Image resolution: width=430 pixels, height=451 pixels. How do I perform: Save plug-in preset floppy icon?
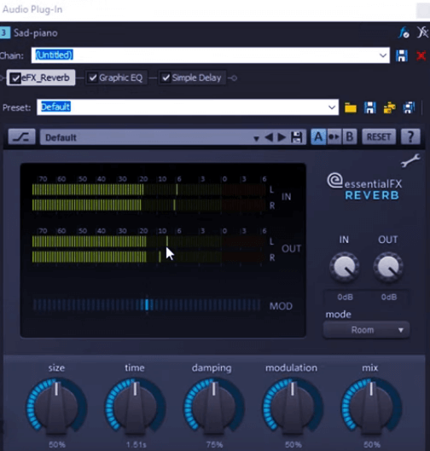coord(296,137)
